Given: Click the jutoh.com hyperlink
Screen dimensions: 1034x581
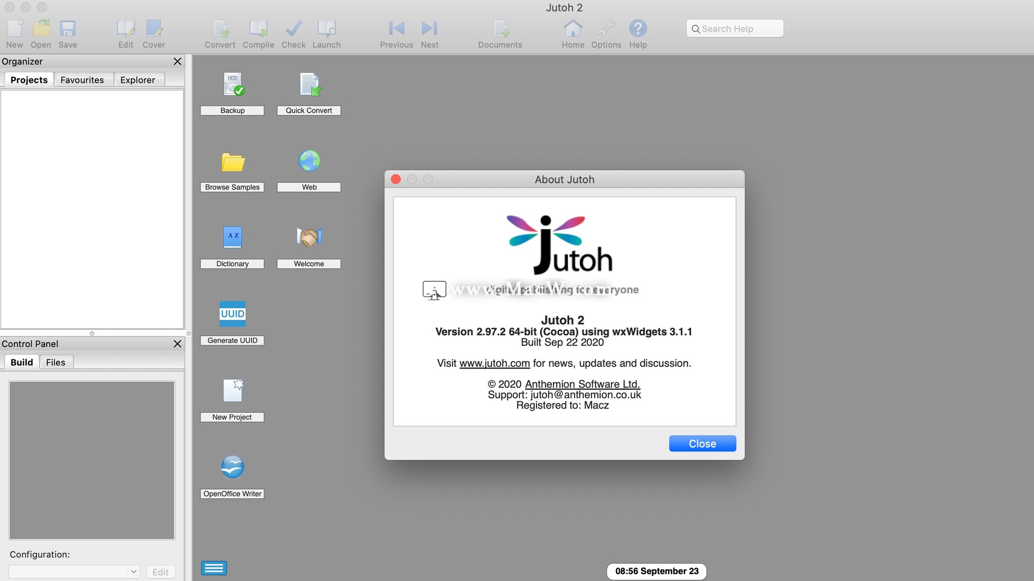Looking at the screenshot, I should click(494, 363).
